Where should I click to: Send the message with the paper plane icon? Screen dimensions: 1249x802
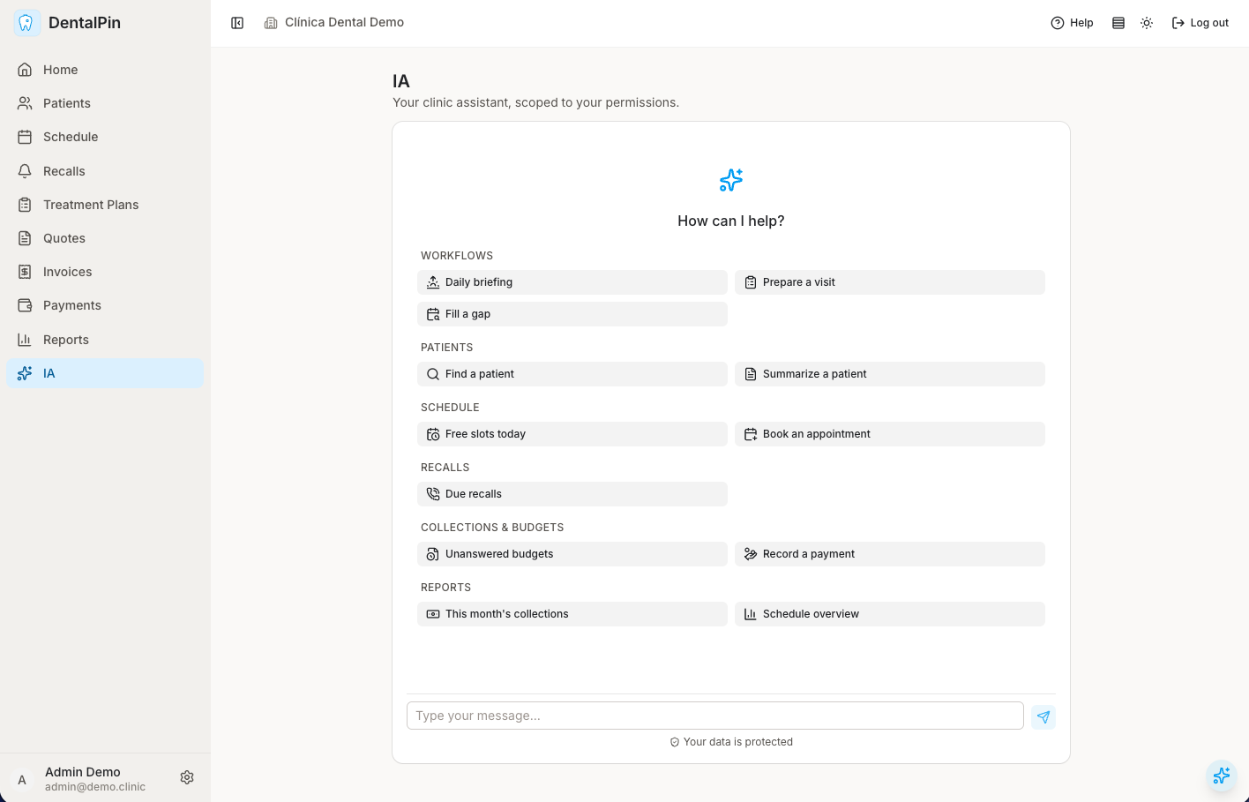[x=1043, y=716]
